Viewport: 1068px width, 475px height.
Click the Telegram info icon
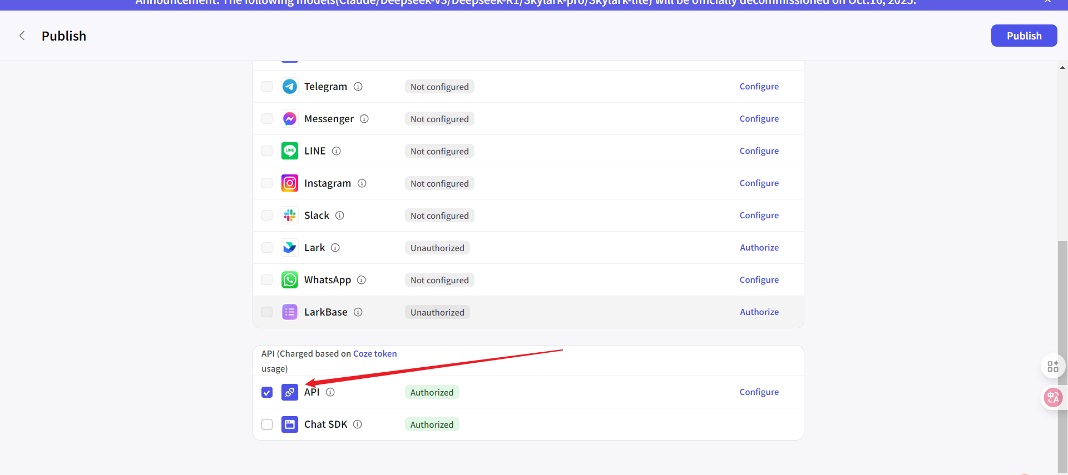(x=358, y=87)
